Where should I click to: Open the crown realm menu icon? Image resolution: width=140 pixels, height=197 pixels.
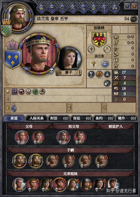41,8
